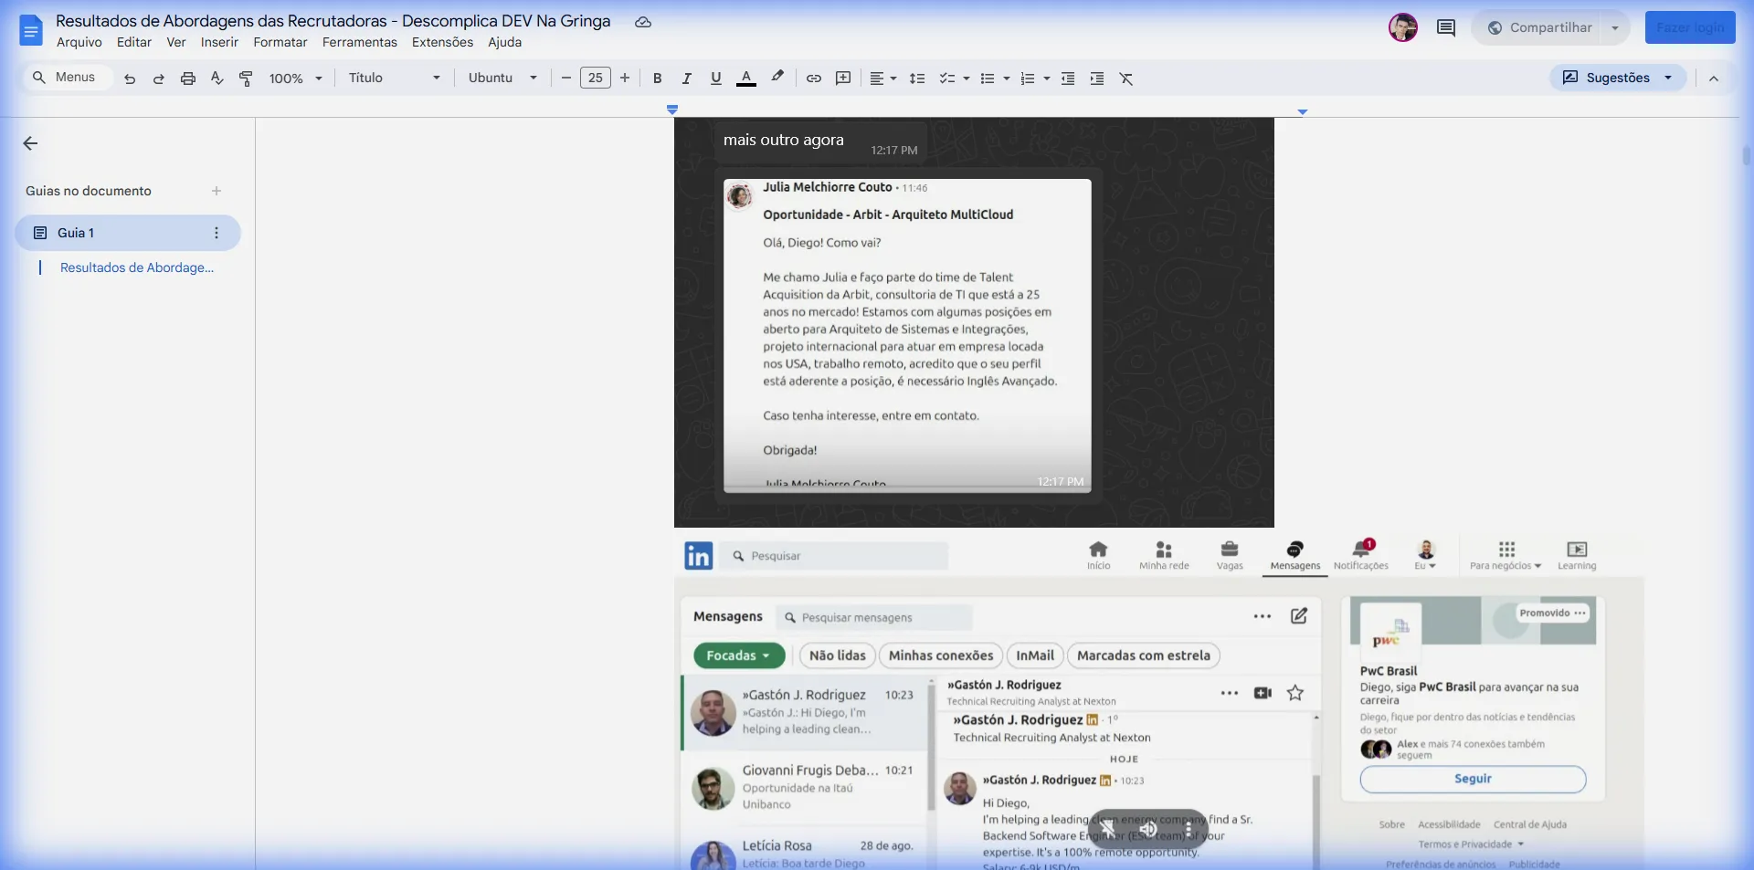Viewport: 1754px width, 870px height.
Task: Open the checklist dropdown
Action: coord(955,79)
